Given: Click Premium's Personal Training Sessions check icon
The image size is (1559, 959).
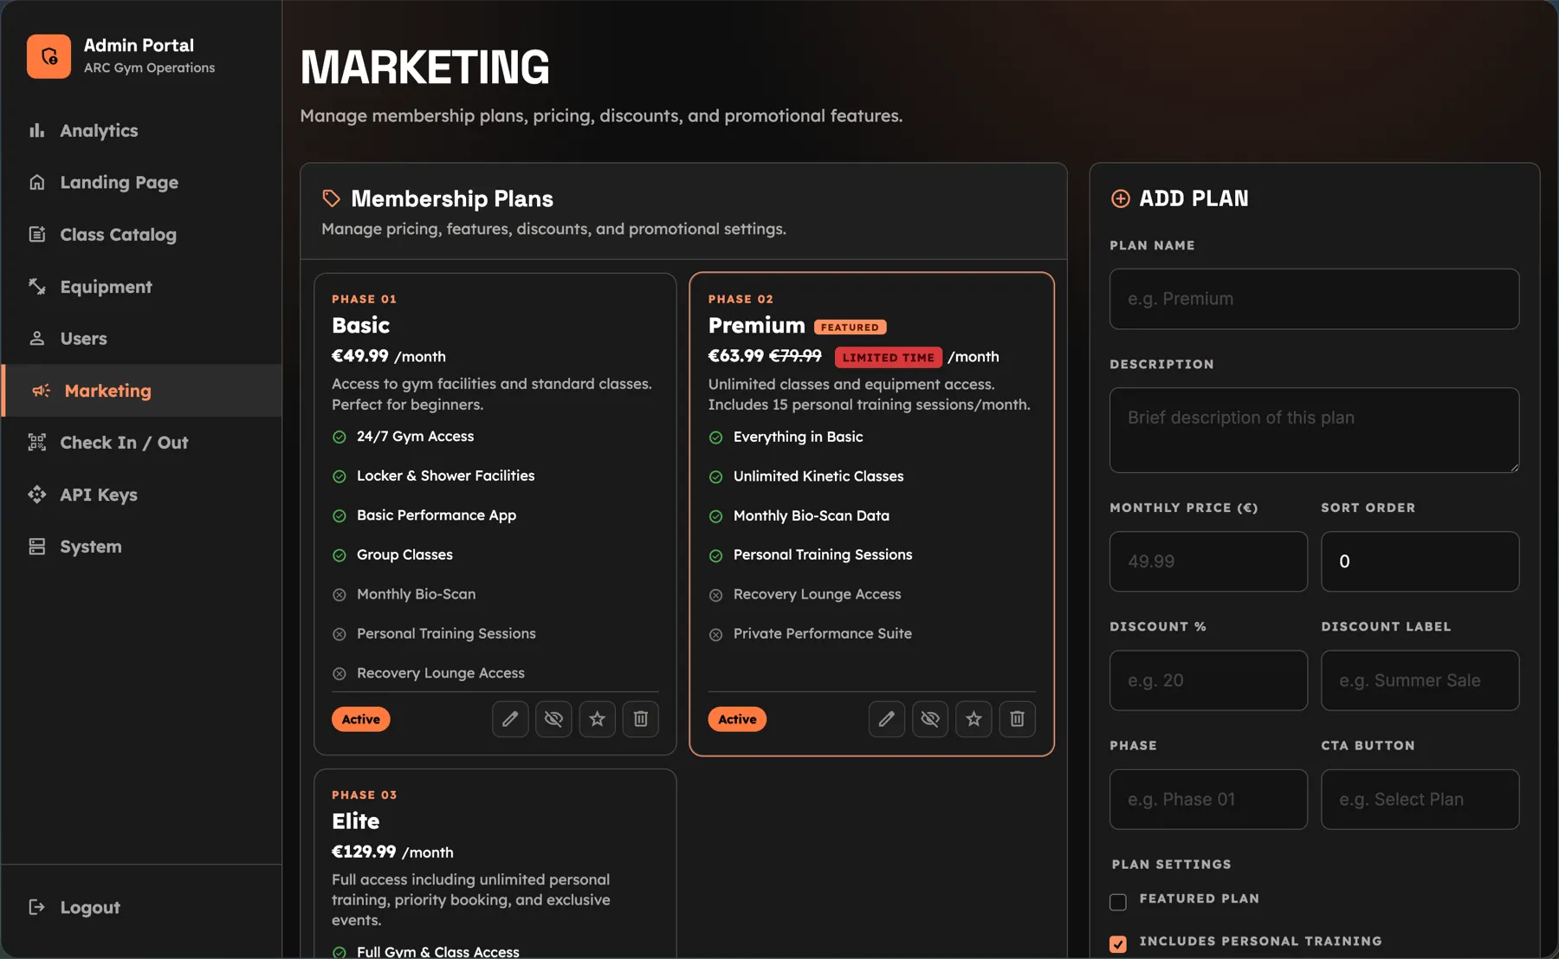Looking at the screenshot, I should click(x=715, y=556).
